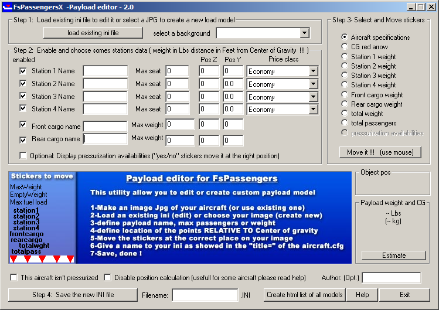Click the Move it !!! (use mouse) button

tap(380, 152)
